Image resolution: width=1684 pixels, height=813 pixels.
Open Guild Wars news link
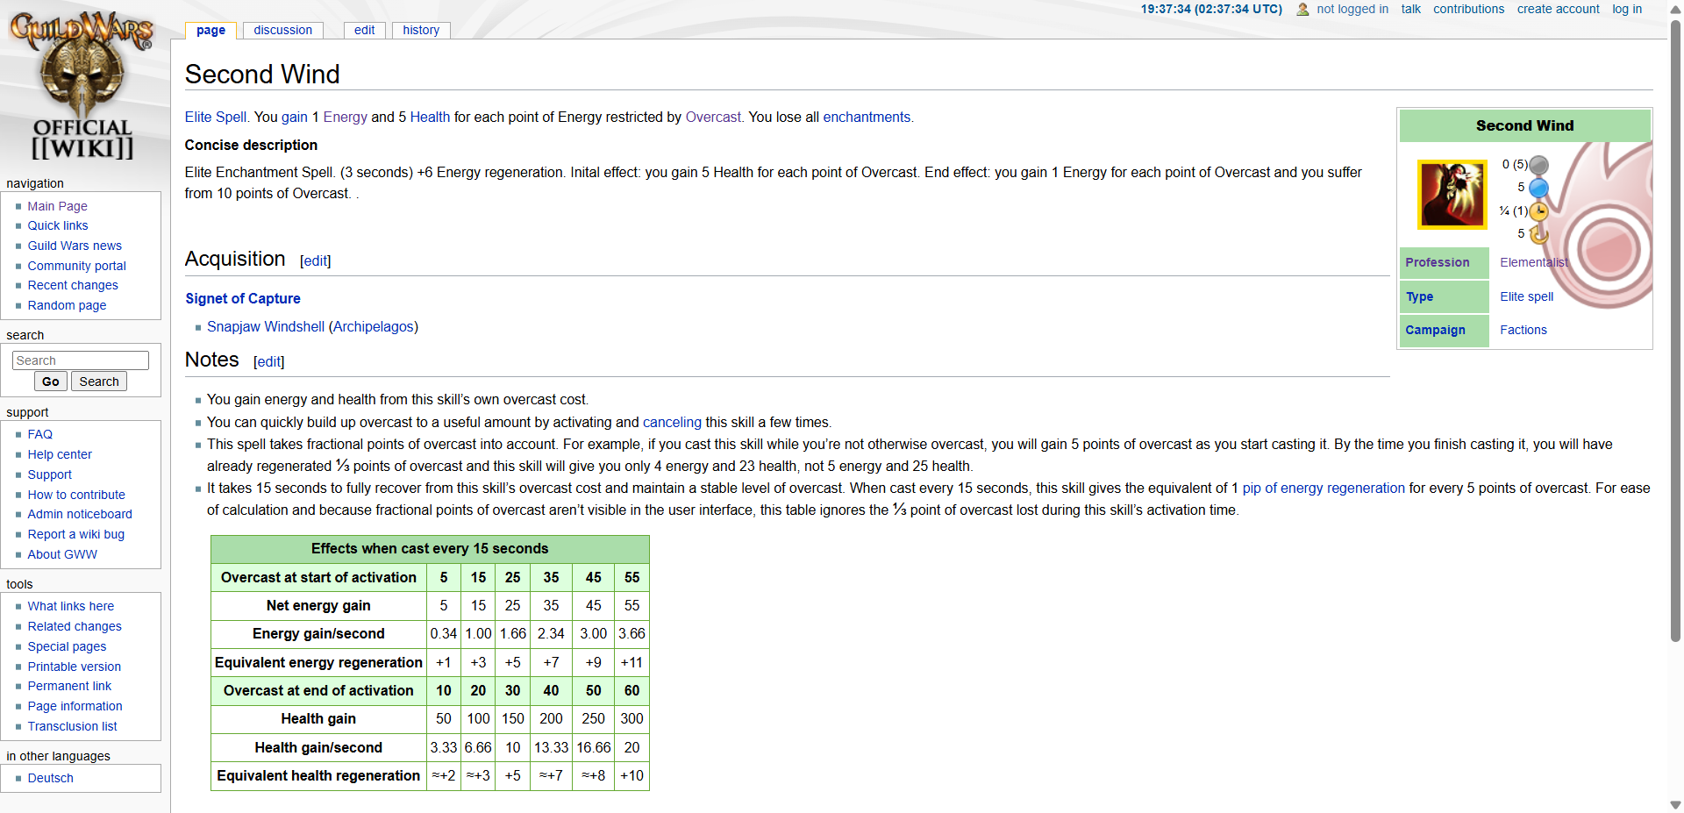pyautogui.click(x=75, y=246)
